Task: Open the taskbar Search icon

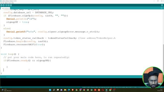Action: pos(54,90)
